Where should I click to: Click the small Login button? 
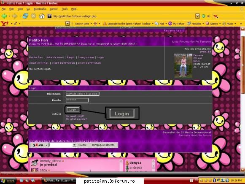coord(73,110)
